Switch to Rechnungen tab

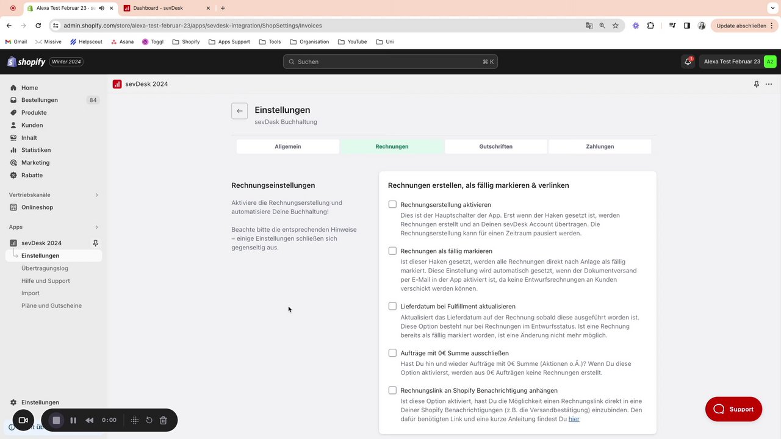pos(392,146)
